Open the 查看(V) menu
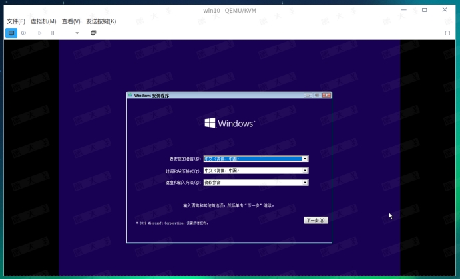 pos(71,21)
